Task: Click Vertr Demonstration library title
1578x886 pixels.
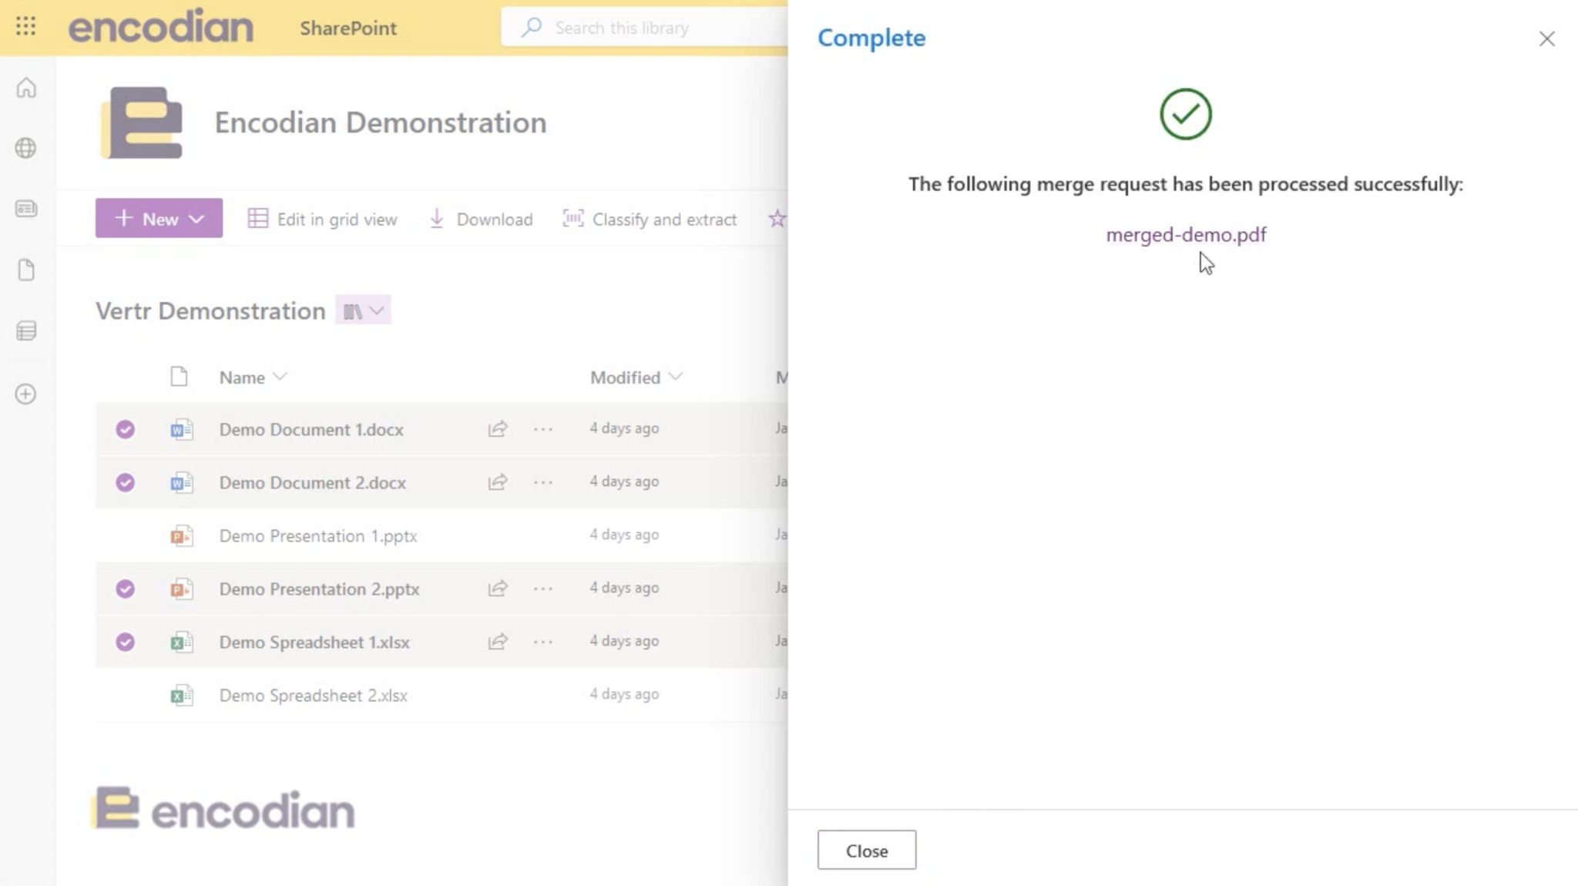Action: pos(210,310)
